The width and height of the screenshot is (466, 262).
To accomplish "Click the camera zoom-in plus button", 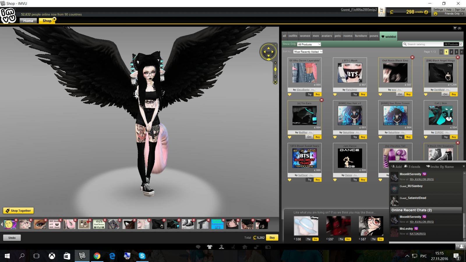I will point(275,63).
